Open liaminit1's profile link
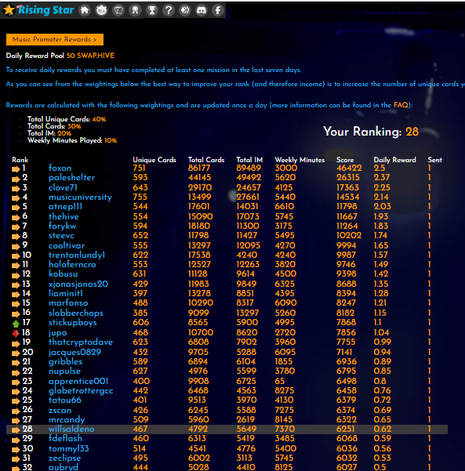This screenshot has height=471, width=465. point(66,293)
